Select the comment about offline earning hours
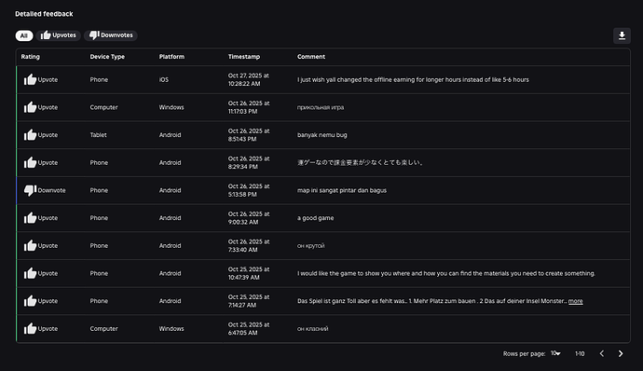The image size is (643, 371). 413,79
